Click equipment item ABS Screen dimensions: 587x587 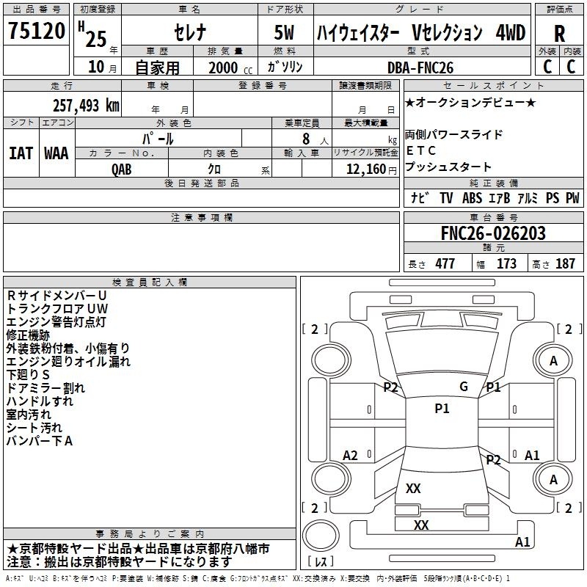(472, 197)
